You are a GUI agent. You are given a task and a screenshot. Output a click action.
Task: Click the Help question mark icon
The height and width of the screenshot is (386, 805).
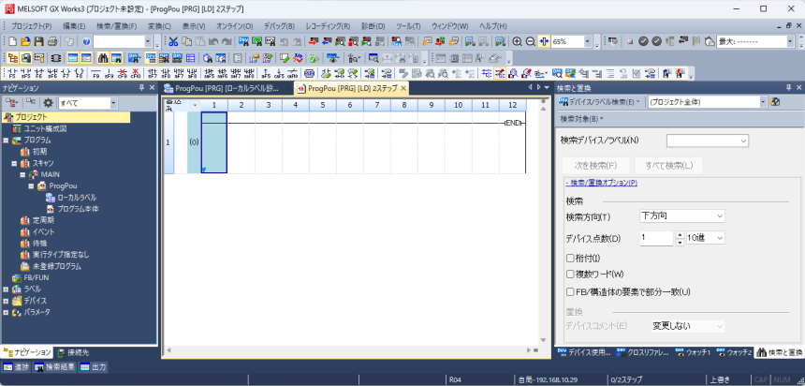coord(85,42)
